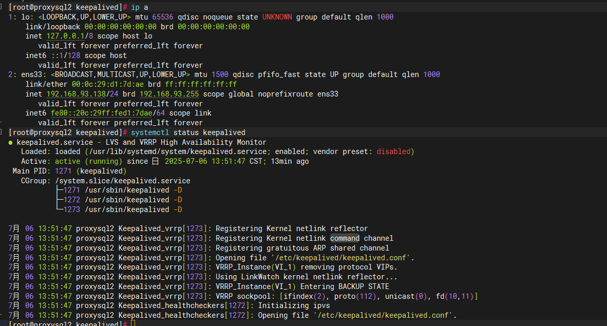Click 'keepalived.service' unit name
The width and height of the screenshot is (607, 326).
tap(54, 142)
